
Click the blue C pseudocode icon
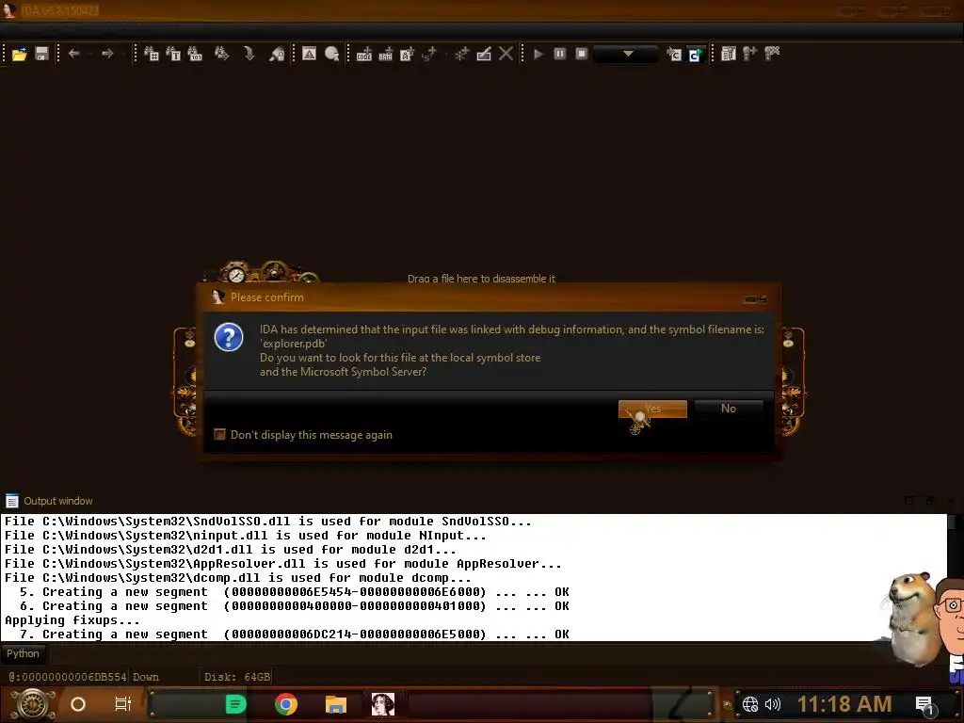(x=696, y=55)
